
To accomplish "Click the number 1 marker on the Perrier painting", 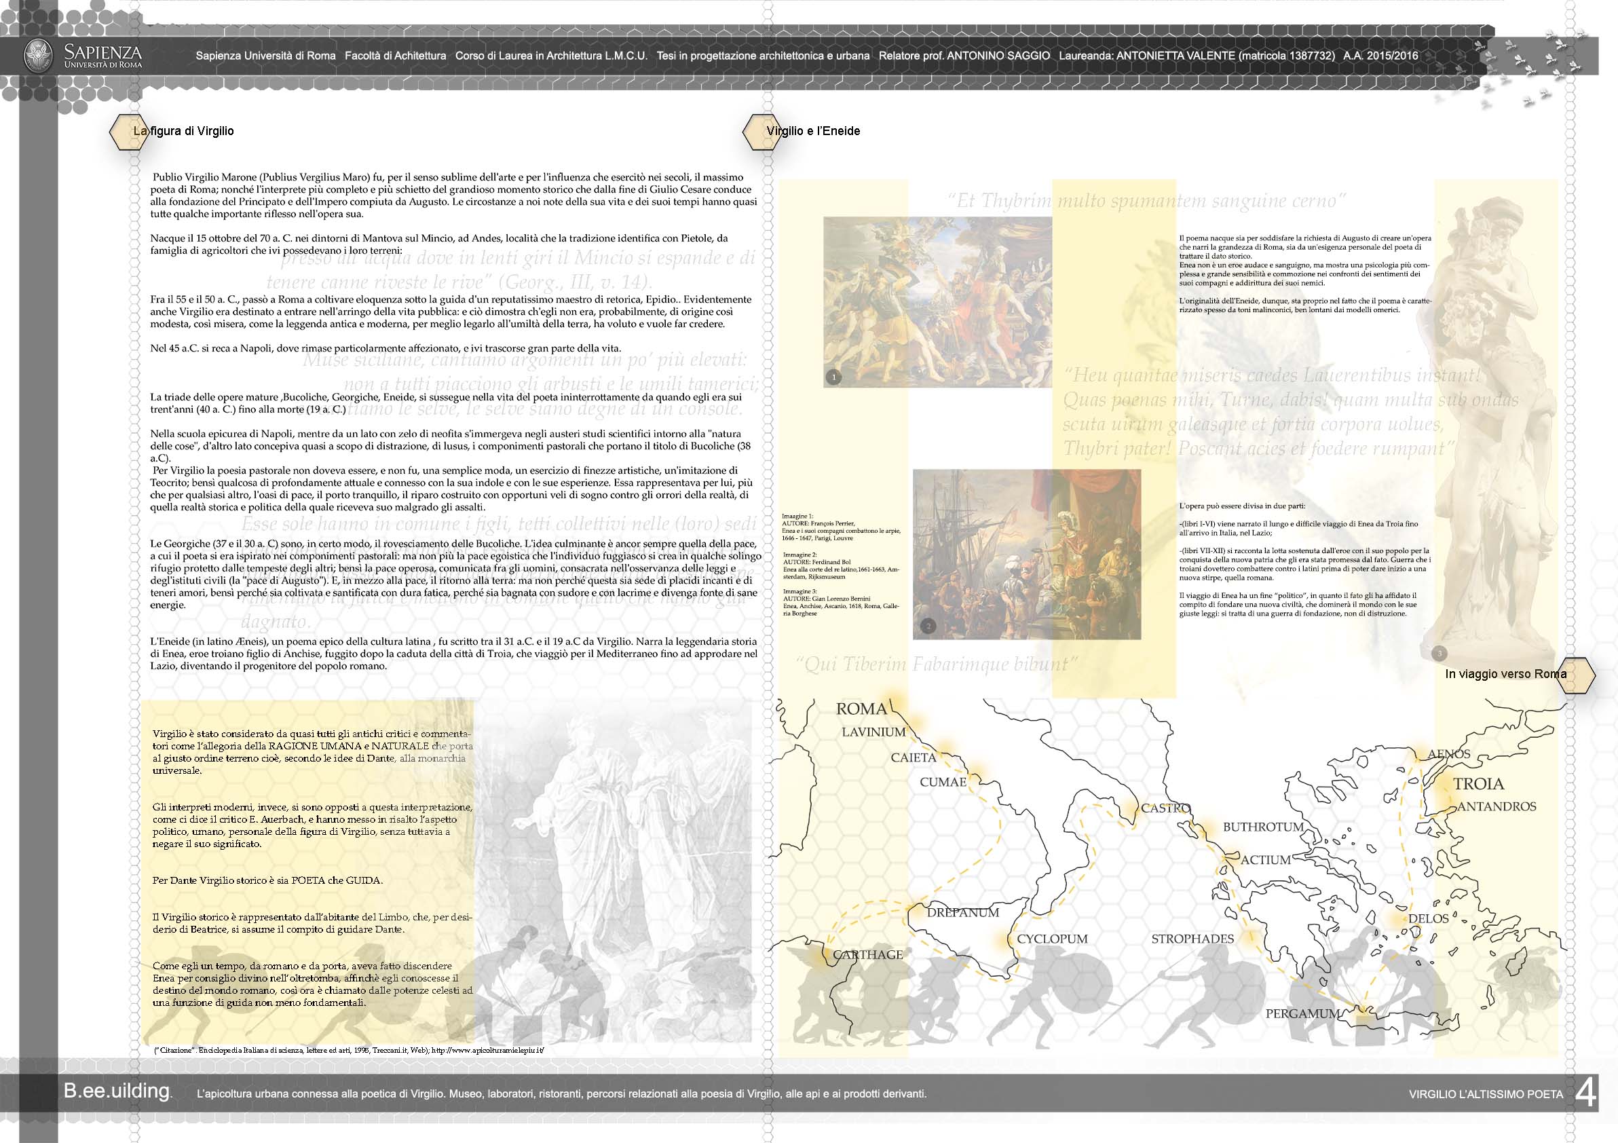I will coord(833,377).
